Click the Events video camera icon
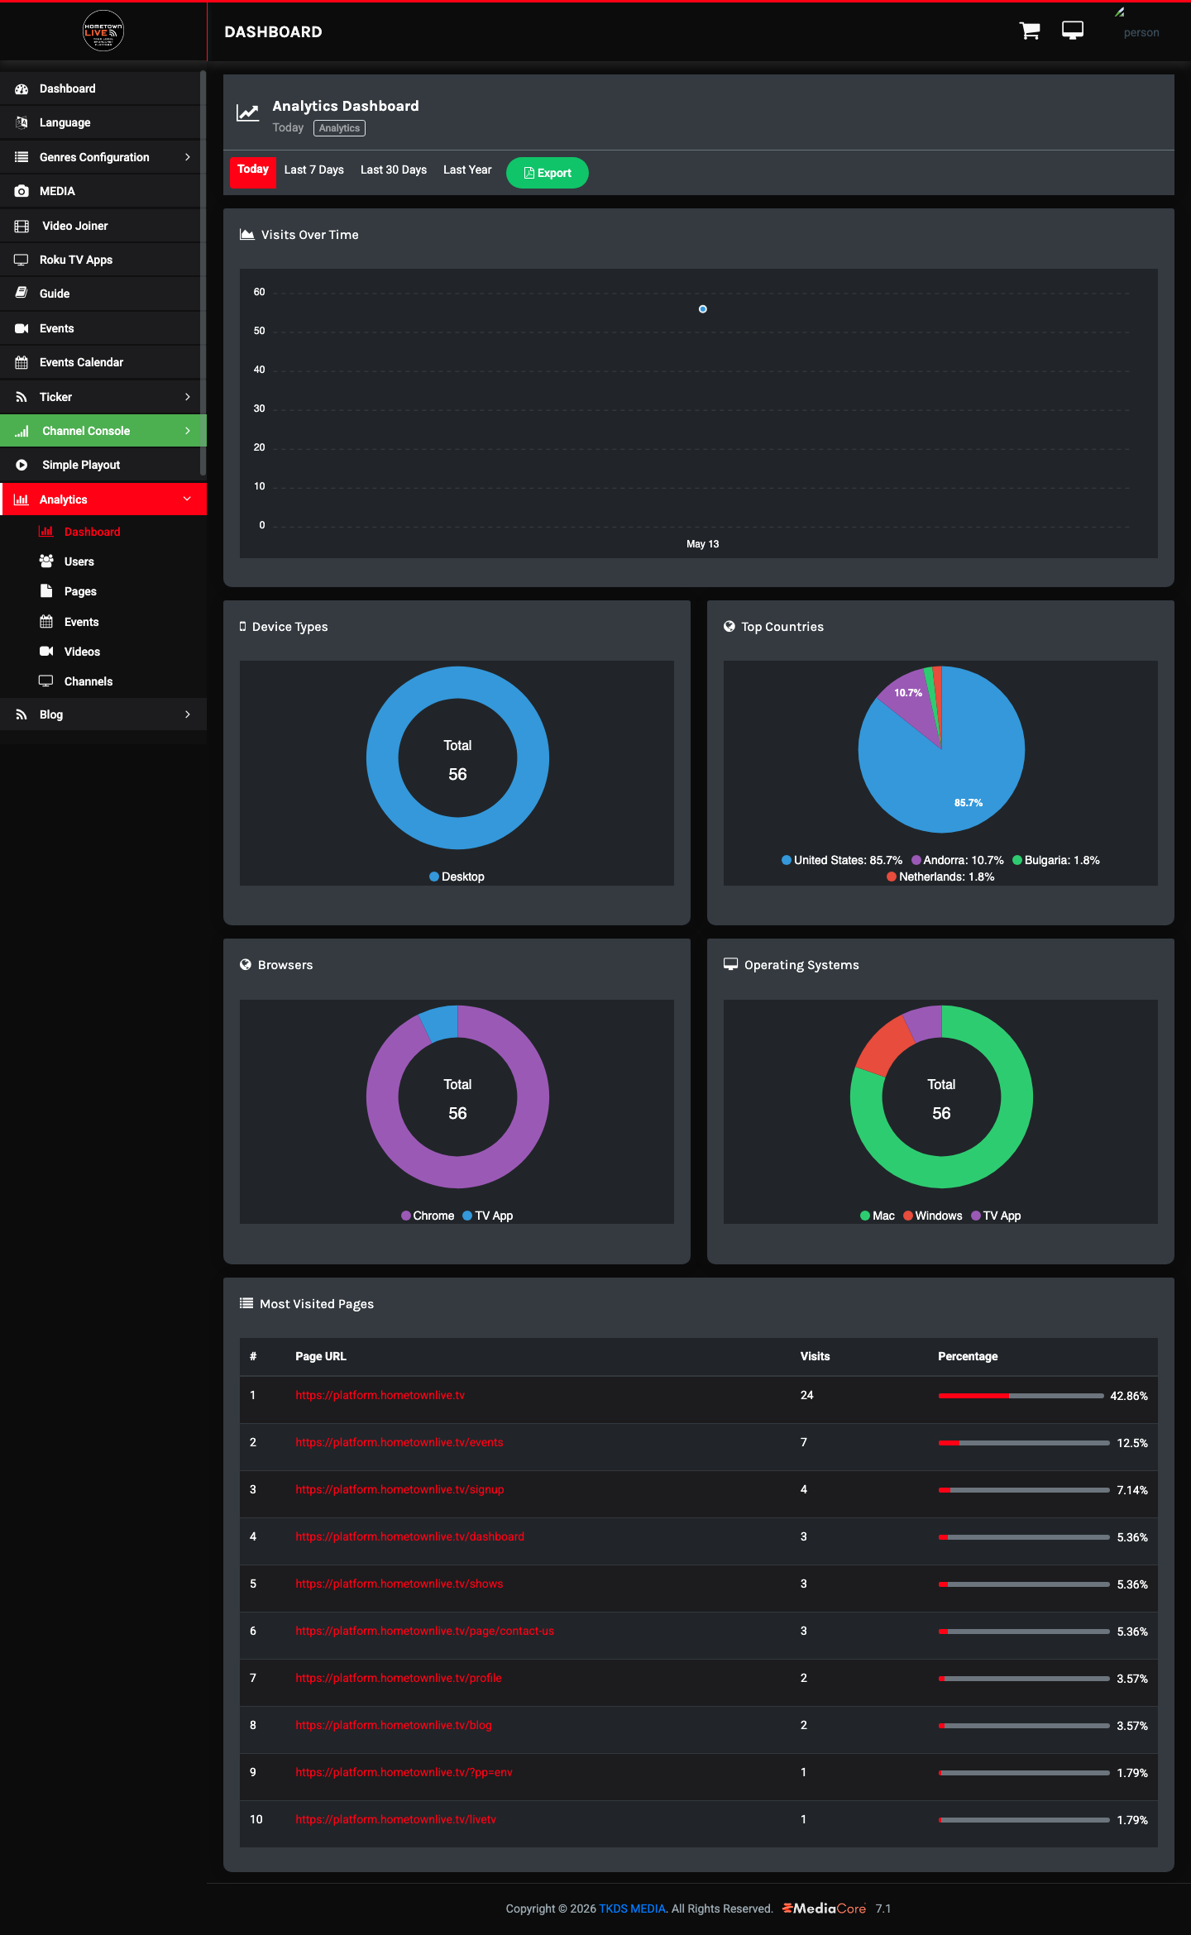This screenshot has height=1935, width=1191. tap(22, 328)
